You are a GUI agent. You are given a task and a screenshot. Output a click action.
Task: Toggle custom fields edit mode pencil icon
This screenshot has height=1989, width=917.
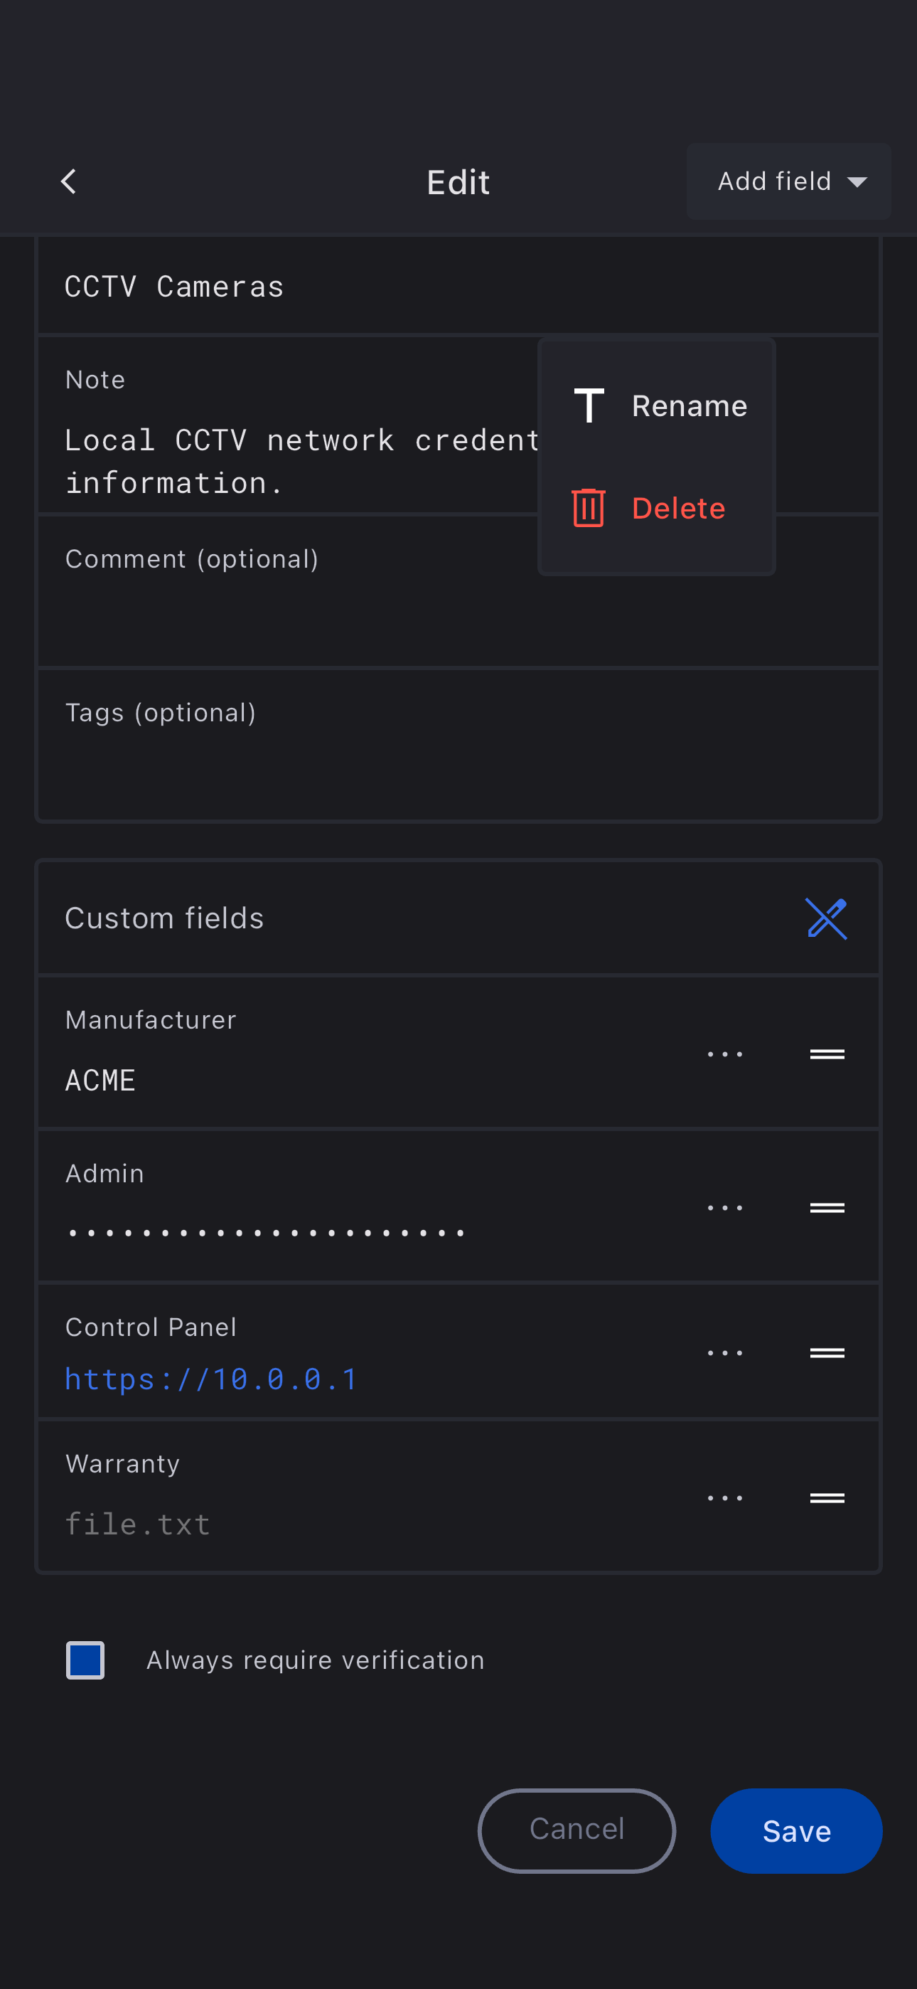826,918
